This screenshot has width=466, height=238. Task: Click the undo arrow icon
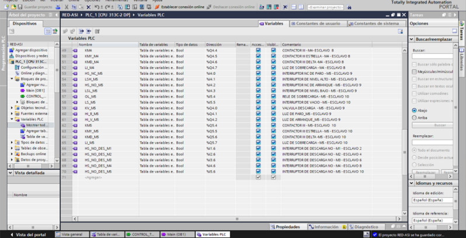tap(97, 7)
